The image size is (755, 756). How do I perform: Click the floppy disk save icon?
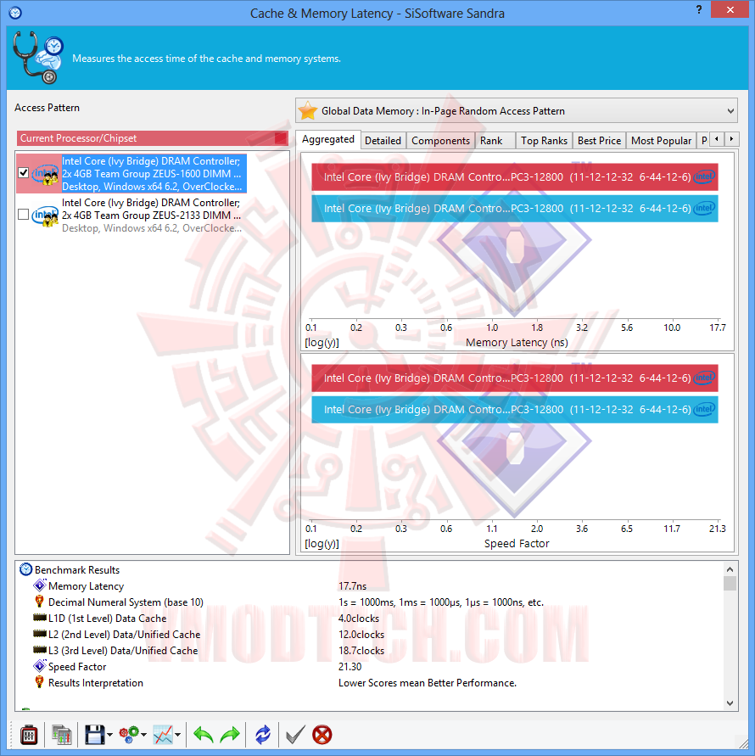point(94,736)
